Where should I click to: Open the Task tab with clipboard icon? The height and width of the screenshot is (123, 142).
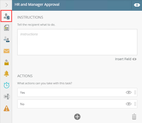click(7, 16)
